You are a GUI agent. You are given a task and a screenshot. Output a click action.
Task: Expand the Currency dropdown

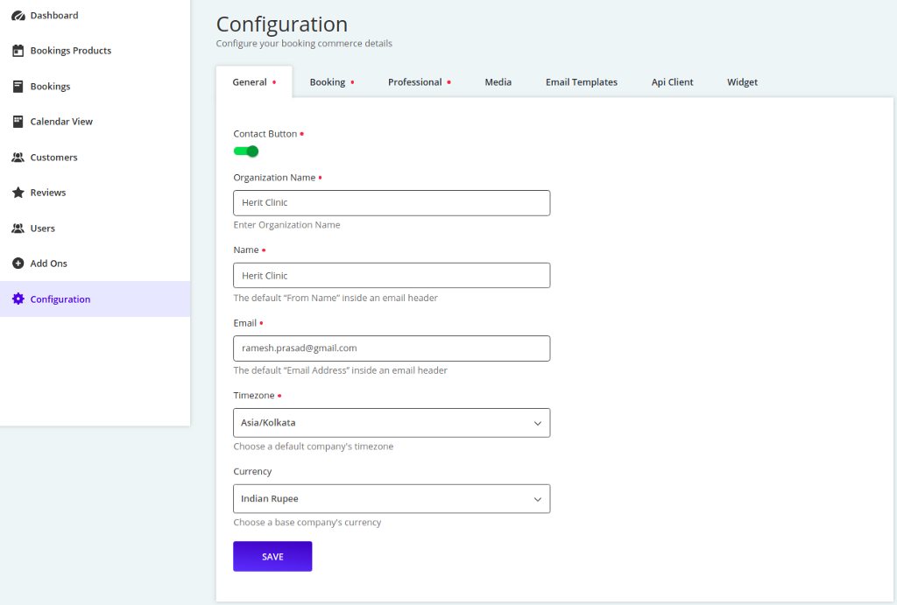pos(391,499)
